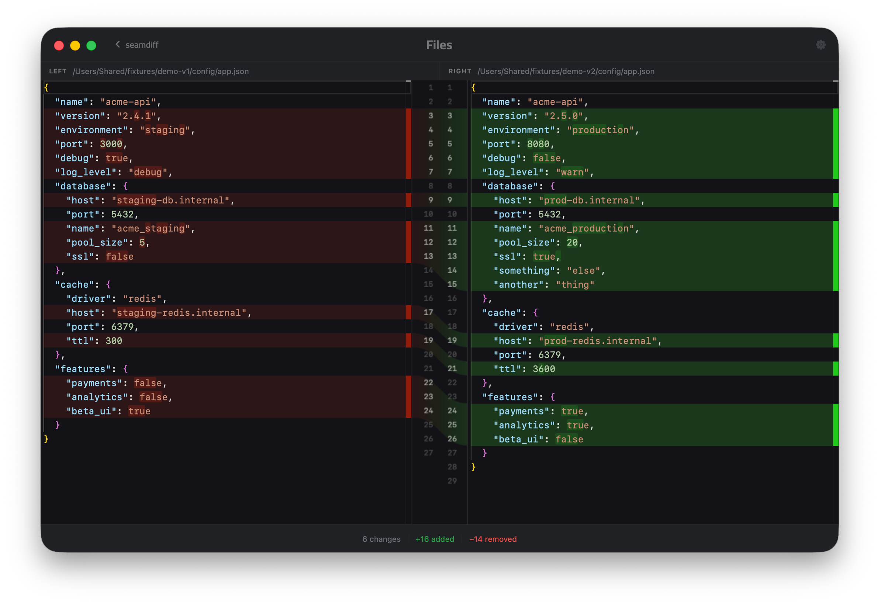Click the RIGHT pane label
This screenshot has width=878, height=604.
(459, 71)
